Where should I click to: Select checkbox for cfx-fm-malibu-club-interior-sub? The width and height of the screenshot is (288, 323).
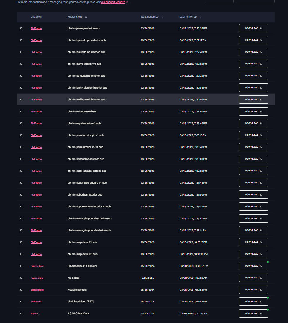click(x=21, y=100)
